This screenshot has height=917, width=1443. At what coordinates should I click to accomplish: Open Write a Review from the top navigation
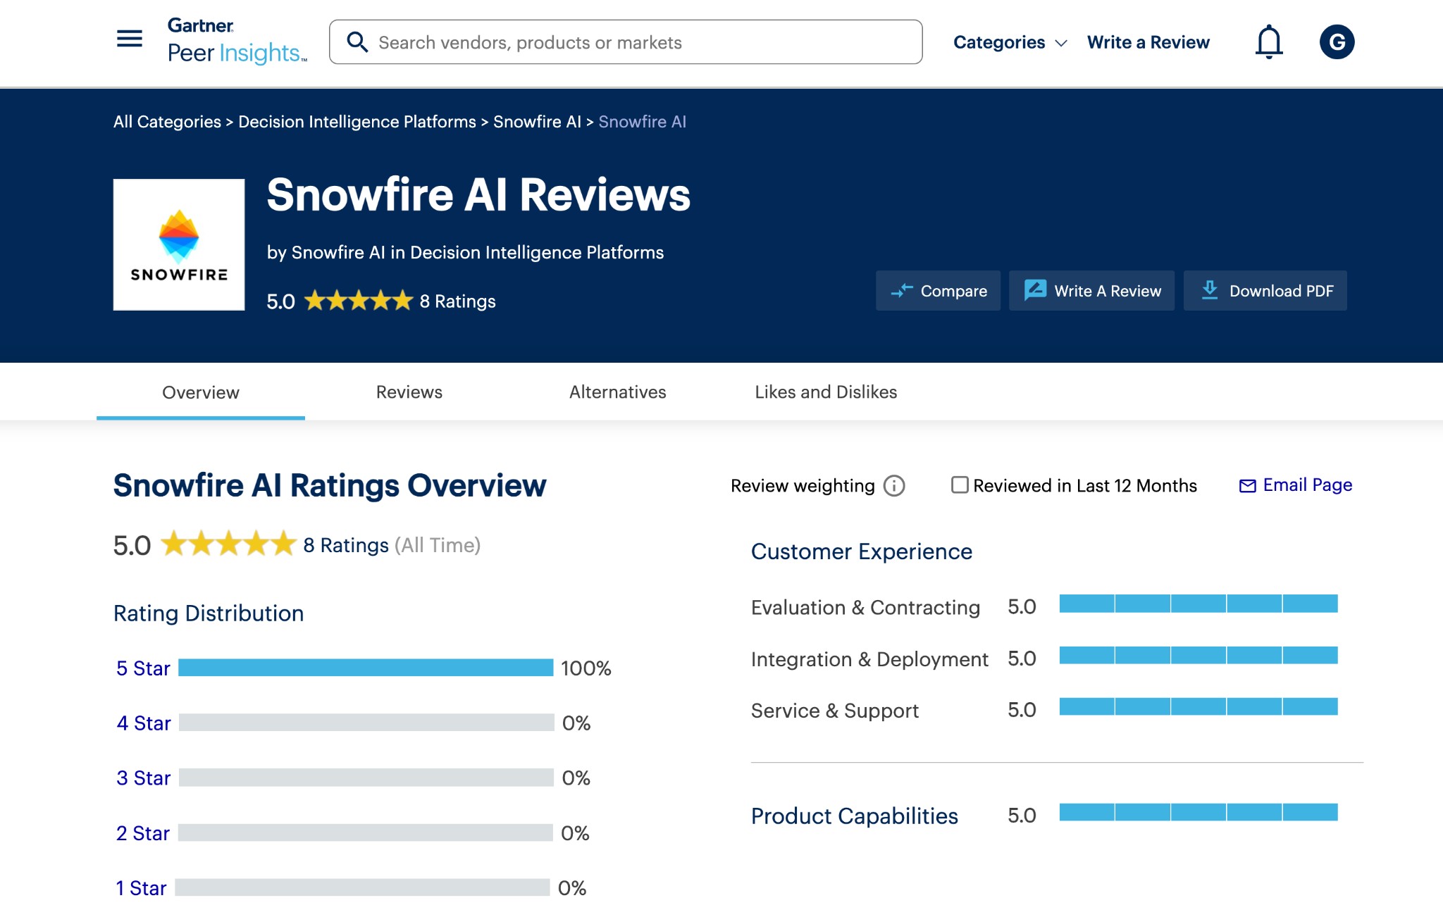(x=1148, y=42)
